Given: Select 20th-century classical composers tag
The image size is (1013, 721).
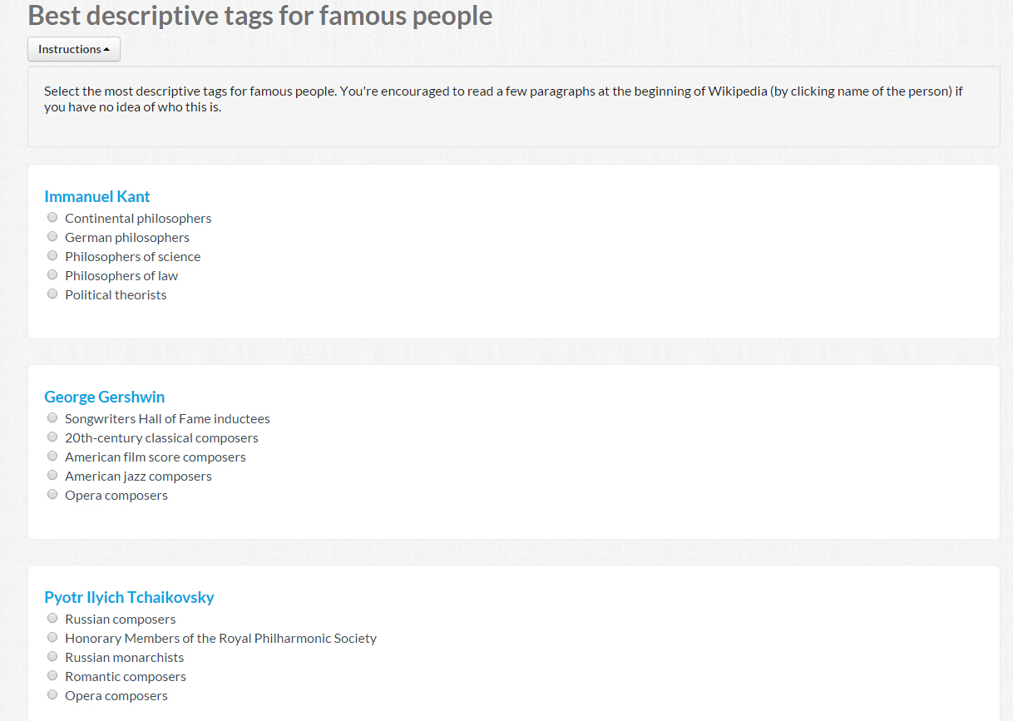Looking at the screenshot, I should coord(52,437).
